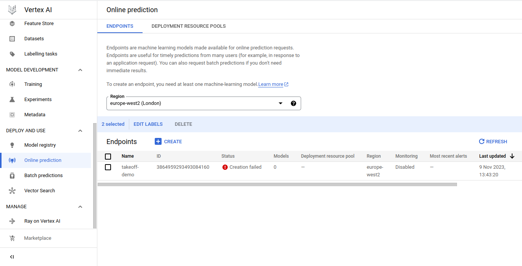The width and height of the screenshot is (522, 266).
Task: Click the Datasets grid icon
Action: tap(12, 39)
